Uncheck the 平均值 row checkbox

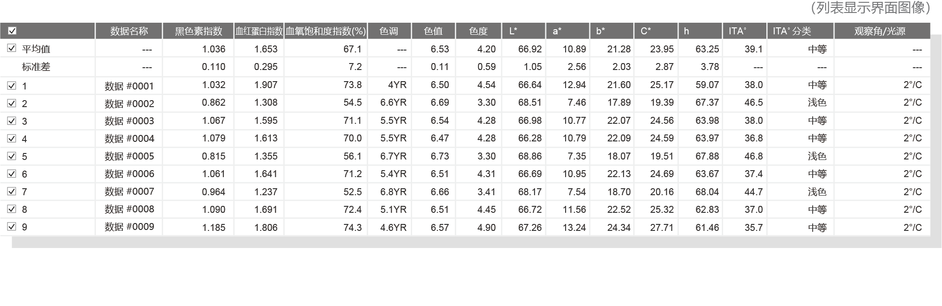[12, 48]
